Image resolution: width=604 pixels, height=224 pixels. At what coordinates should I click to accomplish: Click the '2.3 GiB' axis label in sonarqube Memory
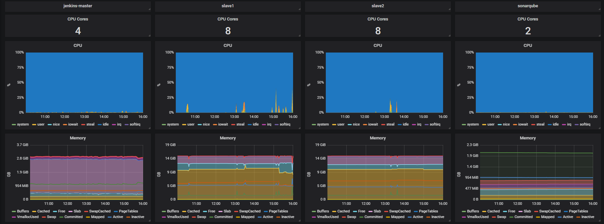(x=472, y=145)
